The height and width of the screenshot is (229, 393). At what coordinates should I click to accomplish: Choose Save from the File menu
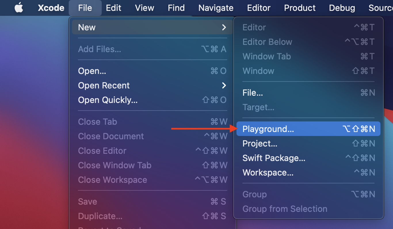[x=152, y=201]
